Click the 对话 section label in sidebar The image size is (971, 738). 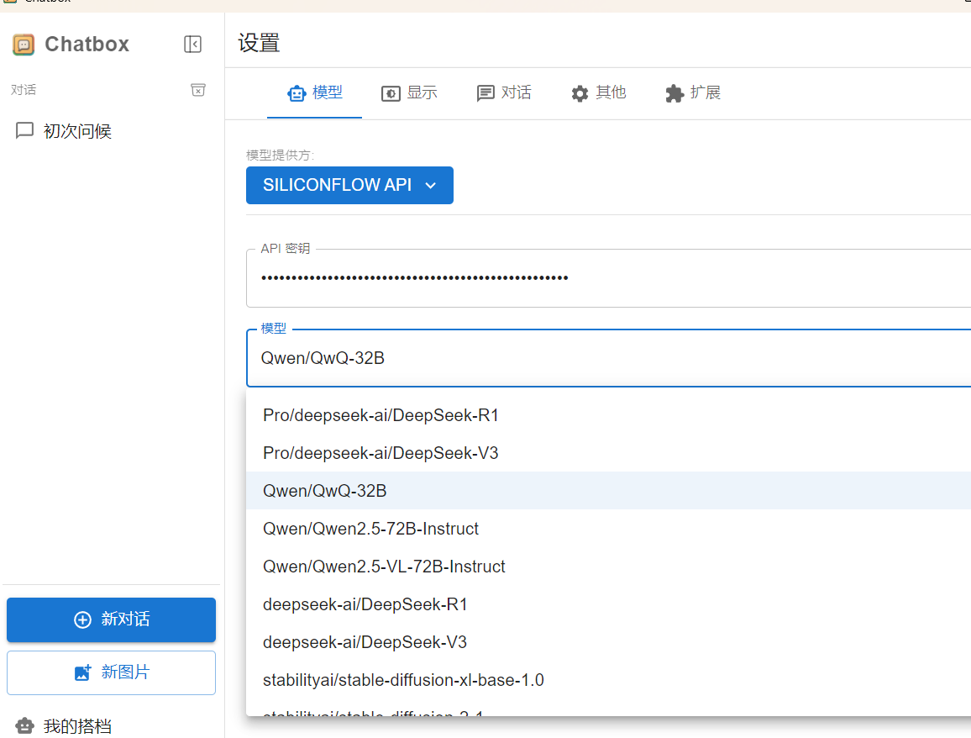coord(24,90)
